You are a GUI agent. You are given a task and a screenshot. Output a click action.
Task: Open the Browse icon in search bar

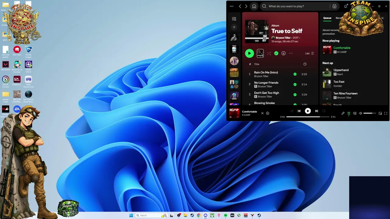(334, 6)
